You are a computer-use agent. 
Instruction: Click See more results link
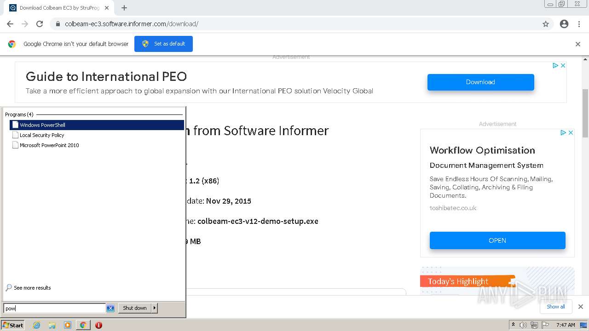click(28, 288)
